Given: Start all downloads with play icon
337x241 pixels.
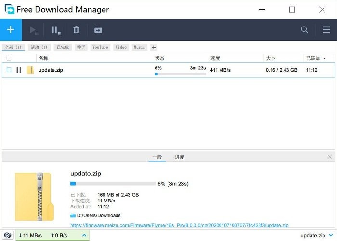Looking at the screenshot, I should click(x=33, y=30).
